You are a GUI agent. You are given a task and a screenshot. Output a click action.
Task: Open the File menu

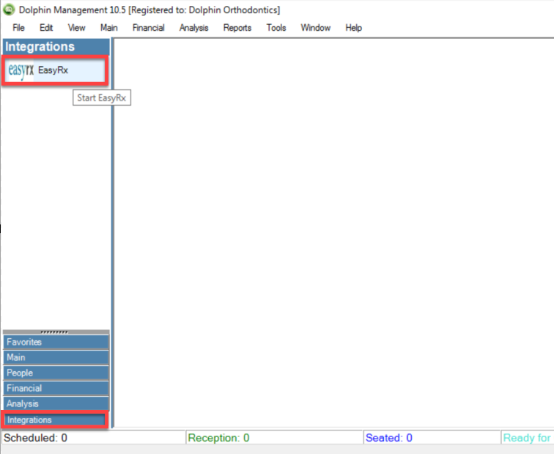(18, 28)
